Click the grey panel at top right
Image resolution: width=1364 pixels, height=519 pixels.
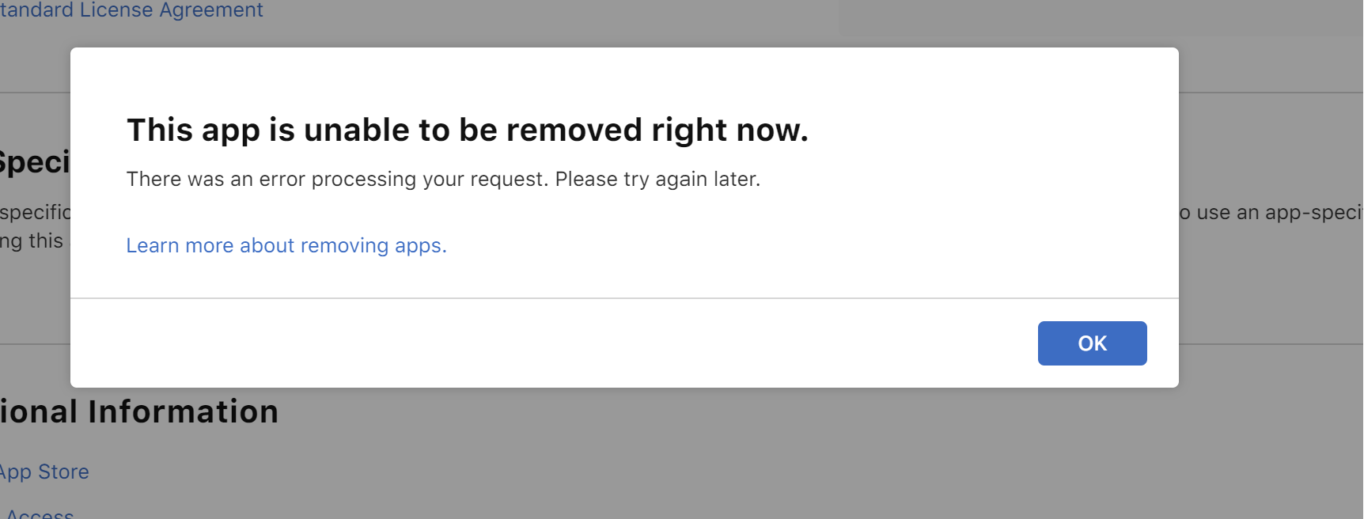point(1100,17)
